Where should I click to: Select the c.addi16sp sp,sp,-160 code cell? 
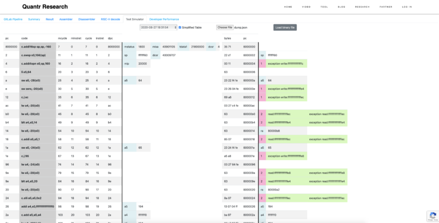[x=38, y=47]
